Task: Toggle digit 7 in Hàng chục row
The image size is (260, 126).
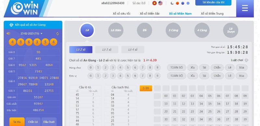Action: pyautogui.click(x=142, y=68)
